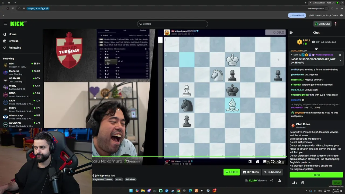Viewport: 345px width, 194px height.
Task: Open ABOKYAN channel in sidebar
Action: point(22,124)
